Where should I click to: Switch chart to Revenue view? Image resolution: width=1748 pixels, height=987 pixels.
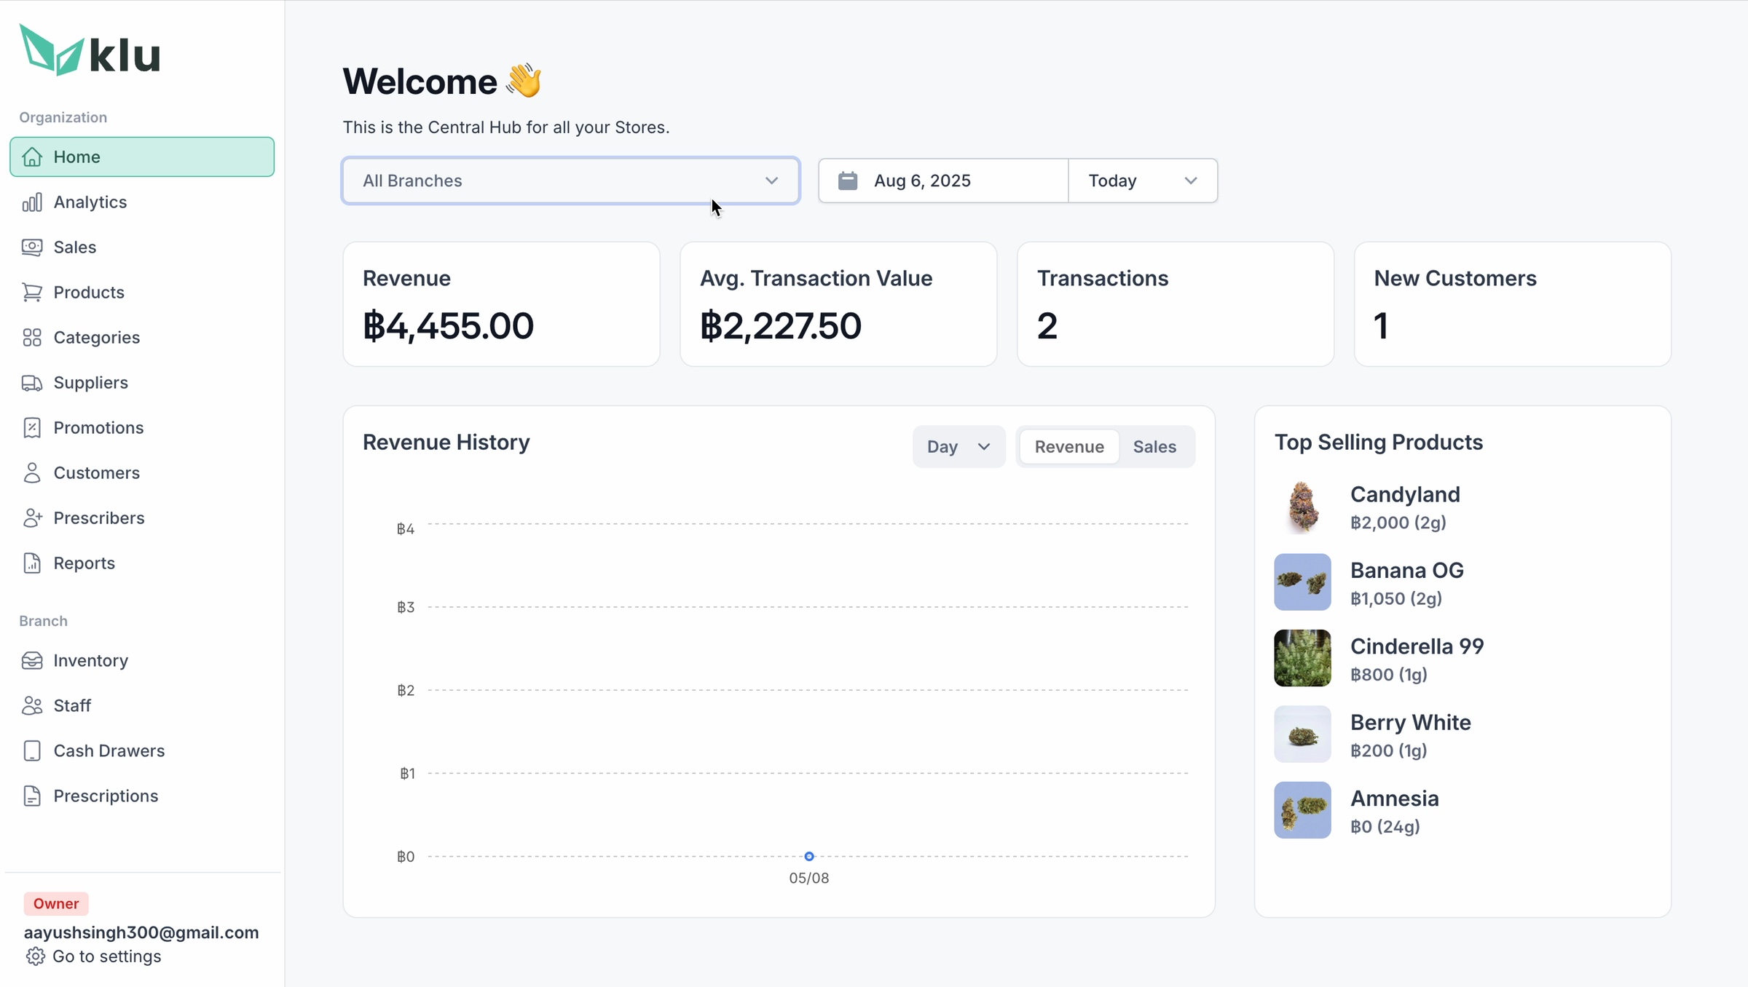[1068, 446]
